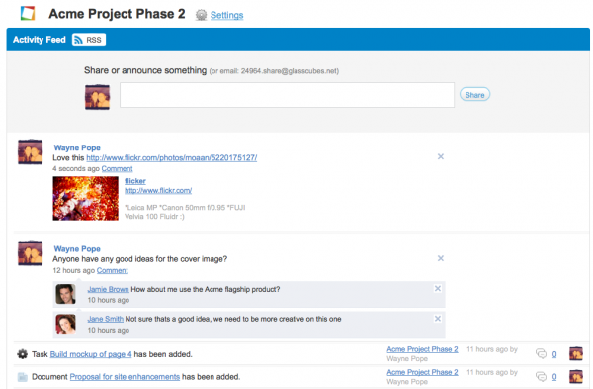Click the document icon beside Proposal entry
This screenshot has width=593, height=389.
tap(23, 377)
